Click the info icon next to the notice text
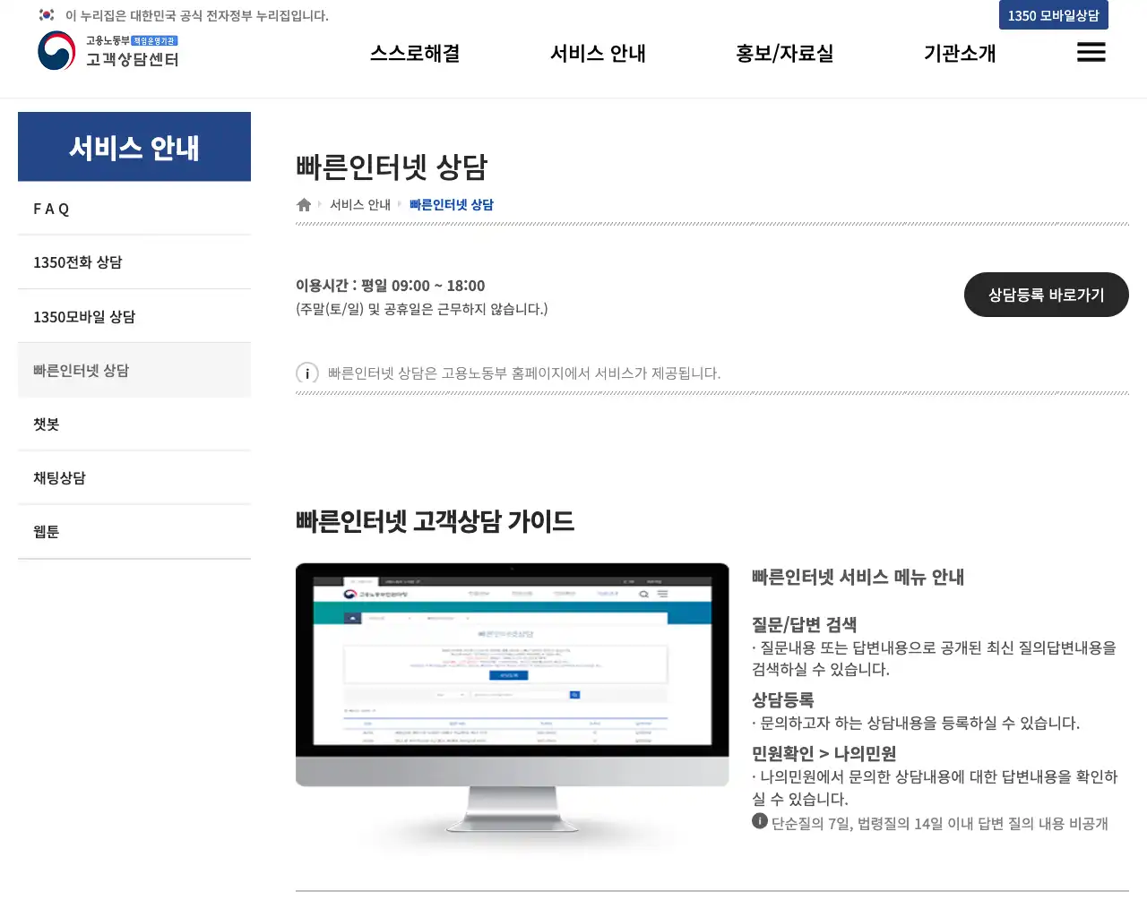Image resolution: width=1147 pixels, height=917 pixels. coord(306,373)
